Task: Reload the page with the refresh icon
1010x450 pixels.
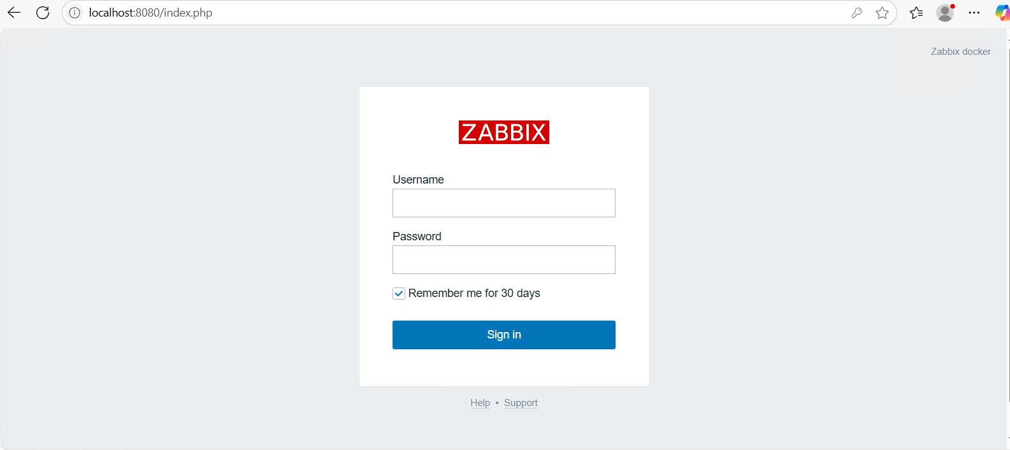Action: click(43, 13)
